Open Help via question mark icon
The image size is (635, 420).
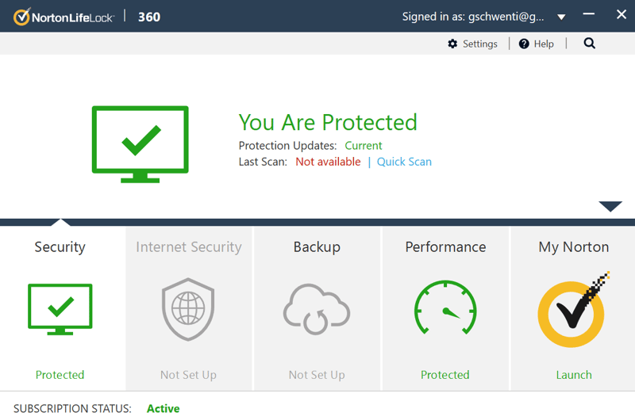(x=524, y=44)
